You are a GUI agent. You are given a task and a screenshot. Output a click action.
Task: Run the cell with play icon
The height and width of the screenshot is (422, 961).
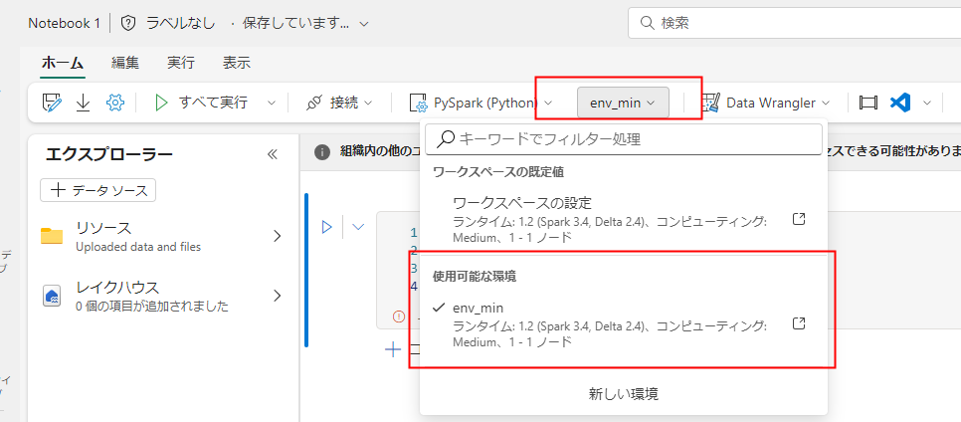tap(326, 228)
